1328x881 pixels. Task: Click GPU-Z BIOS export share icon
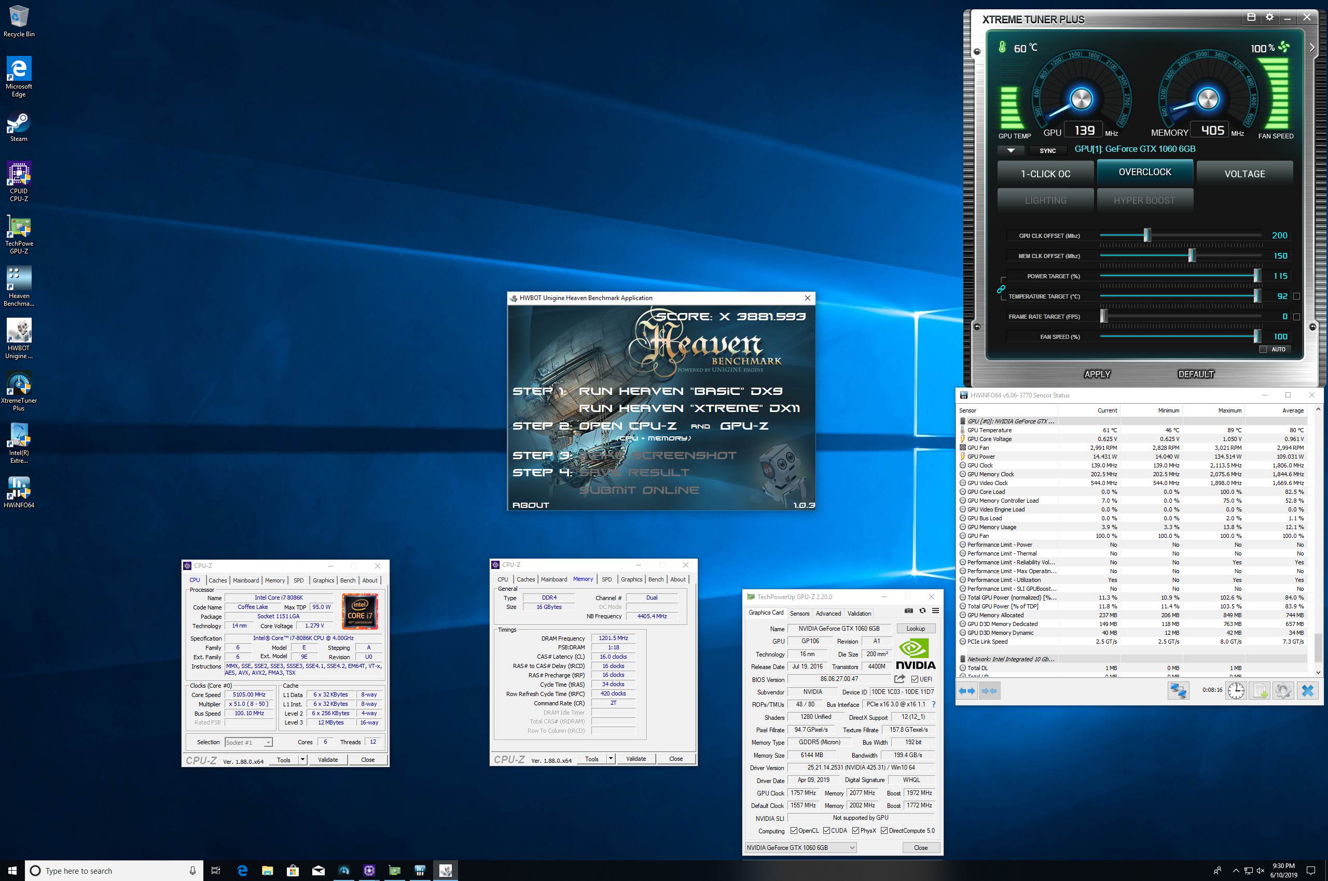(x=899, y=679)
